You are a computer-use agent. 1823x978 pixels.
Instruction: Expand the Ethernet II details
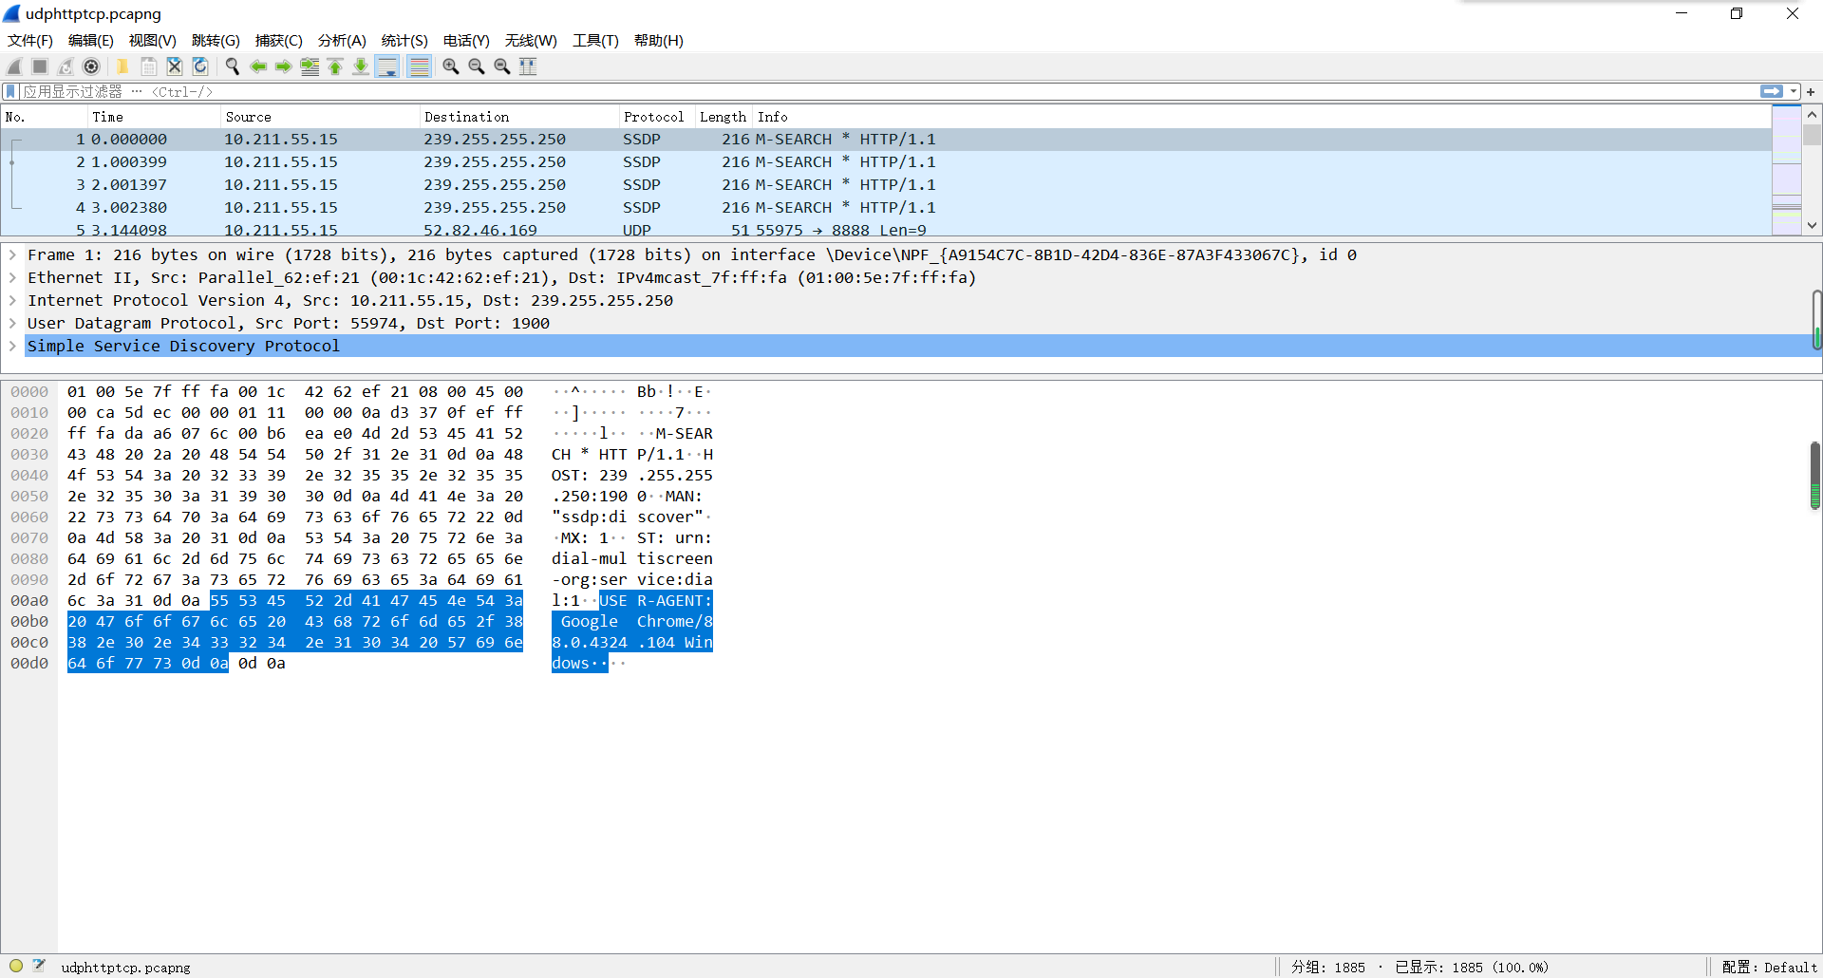pyautogui.click(x=12, y=277)
